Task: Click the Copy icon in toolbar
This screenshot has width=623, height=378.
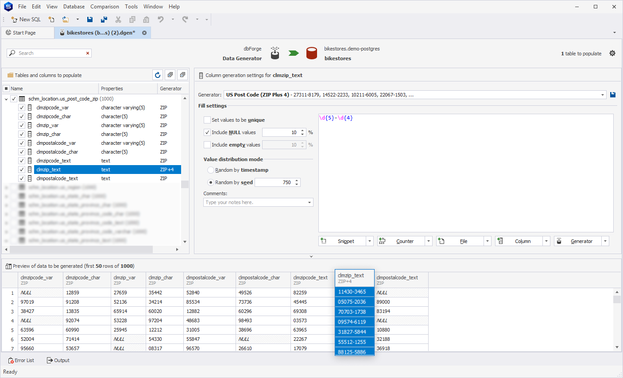Action: point(132,19)
